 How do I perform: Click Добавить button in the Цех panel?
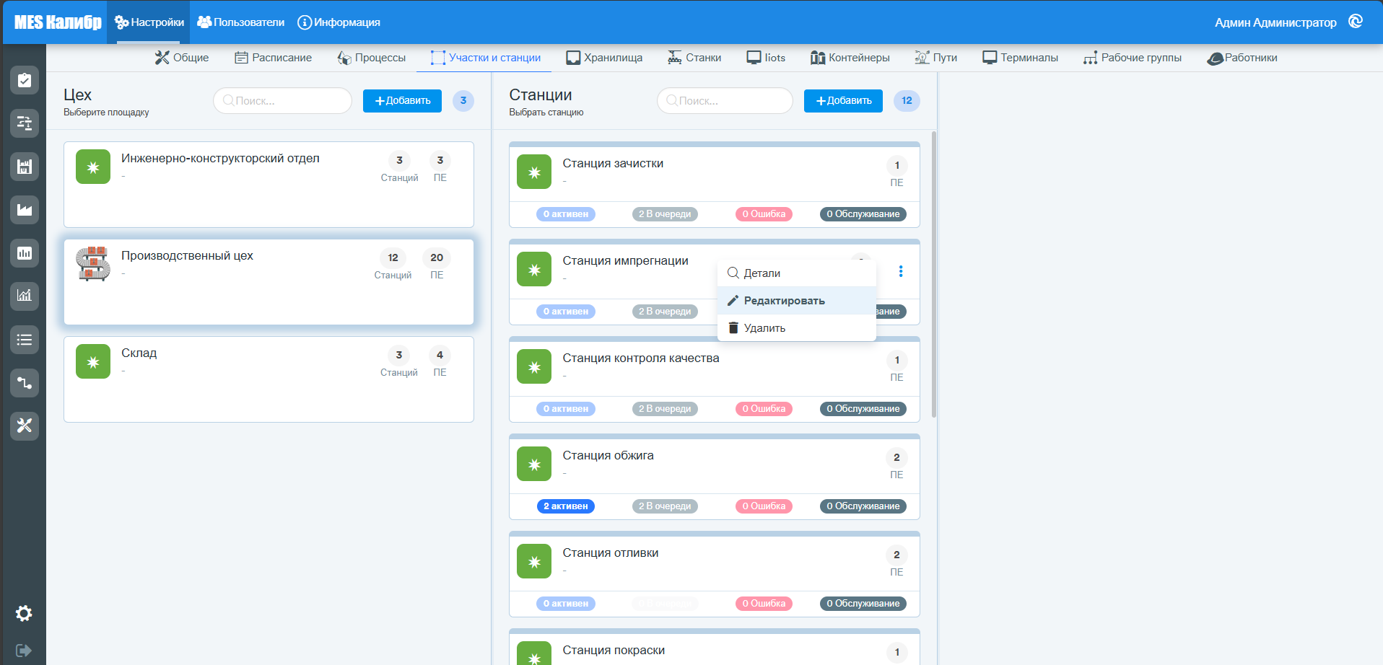click(x=402, y=101)
